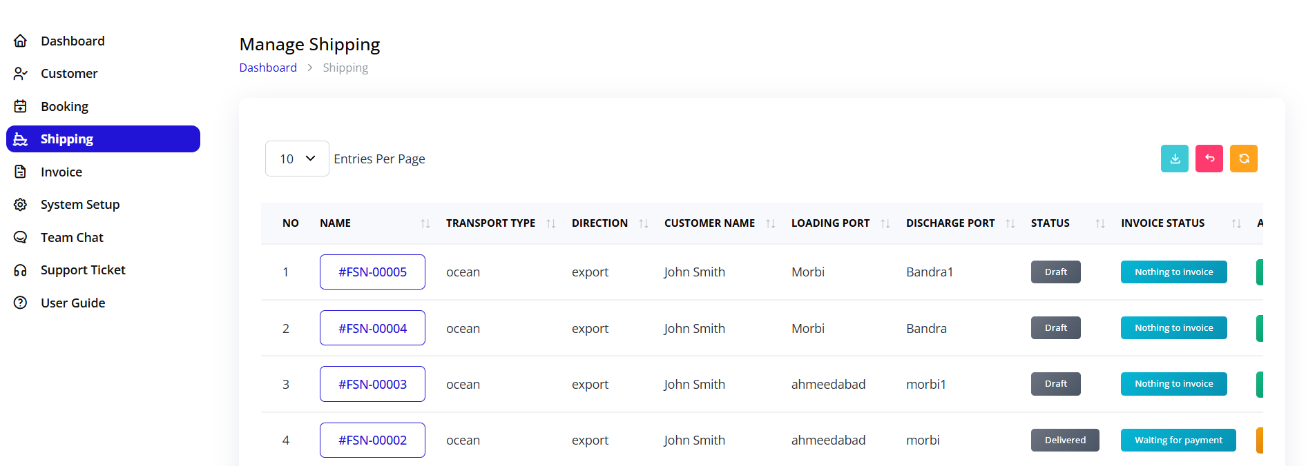Click the teal download export icon button
The height and width of the screenshot is (466, 1306).
pos(1174,159)
